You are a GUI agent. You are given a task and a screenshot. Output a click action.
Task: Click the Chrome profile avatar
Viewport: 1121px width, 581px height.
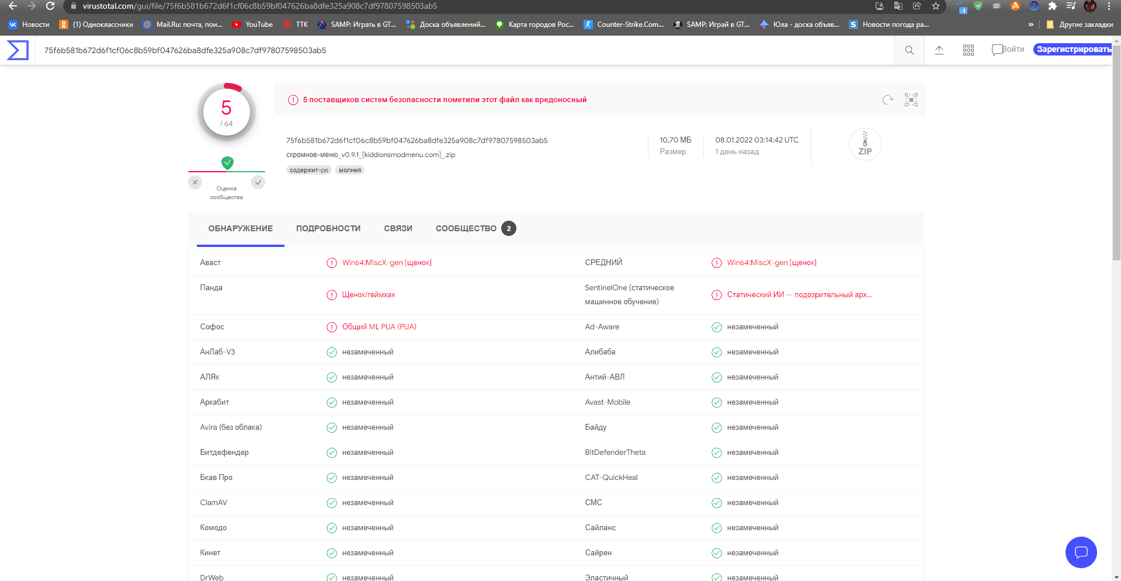click(x=1090, y=6)
